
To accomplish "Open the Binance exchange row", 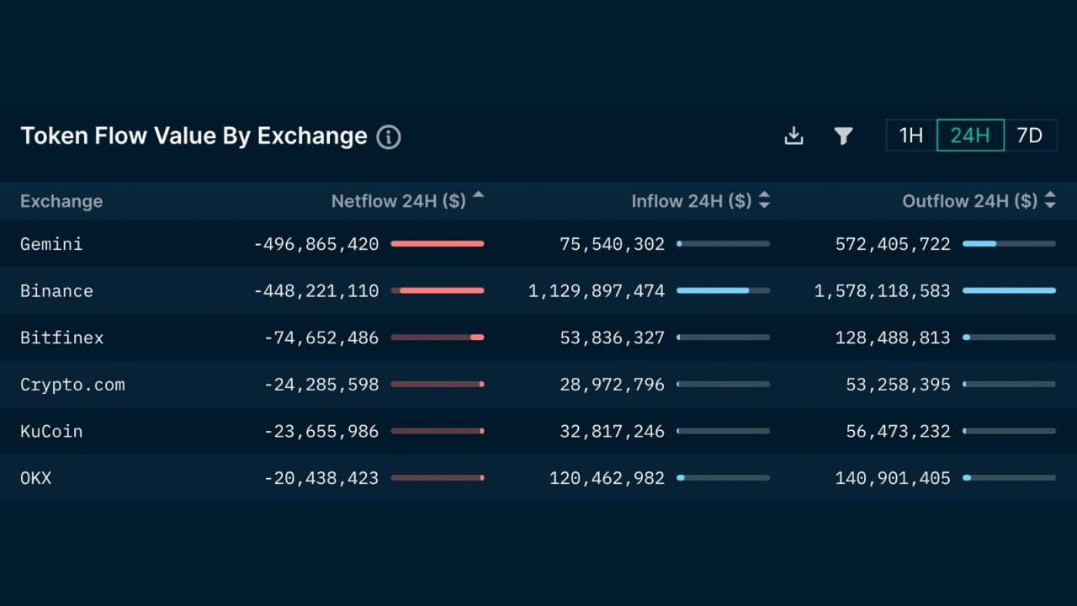I will pyautogui.click(x=56, y=291).
